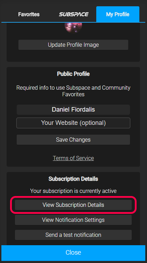
Task: Select the My Profile tab
Action: point(118,14)
